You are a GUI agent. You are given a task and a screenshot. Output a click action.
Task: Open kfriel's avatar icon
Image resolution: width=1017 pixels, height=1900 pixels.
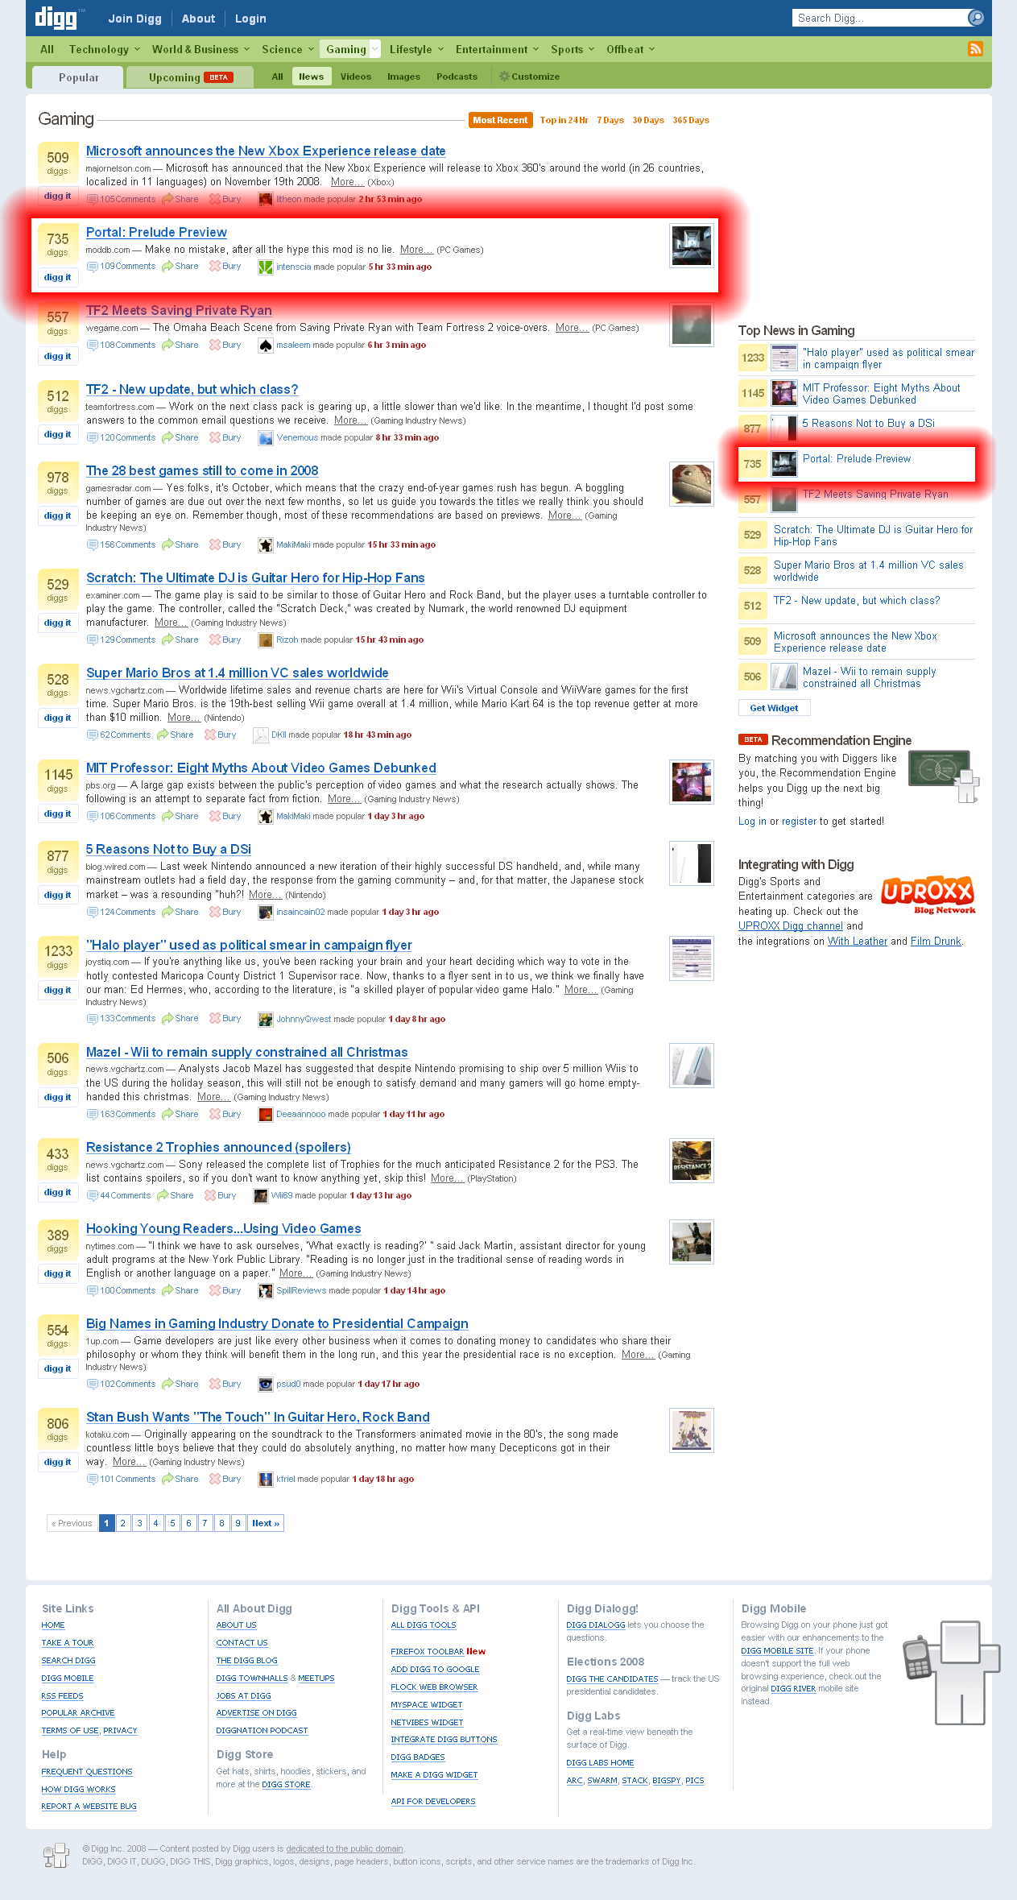pos(265,1479)
